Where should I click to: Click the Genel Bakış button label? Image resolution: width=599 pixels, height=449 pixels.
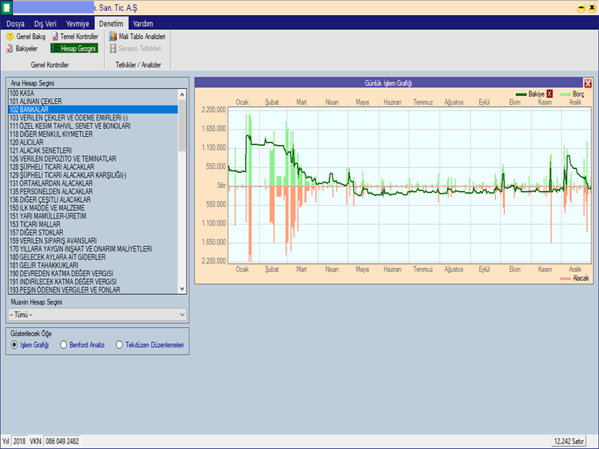[31, 37]
